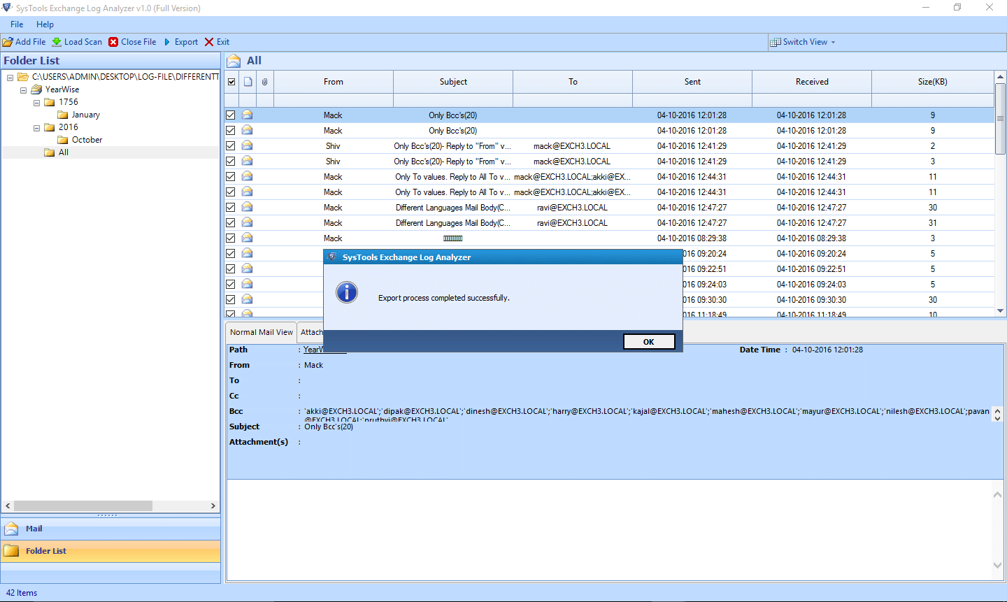Uncheck the second Only Bcc's(20) row checkbox
Viewport: 1007px width, 602px height.
[230, 131]
